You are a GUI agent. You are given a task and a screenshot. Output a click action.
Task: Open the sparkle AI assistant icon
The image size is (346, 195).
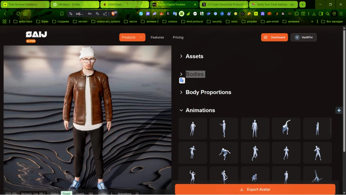[x=339, y=110]
